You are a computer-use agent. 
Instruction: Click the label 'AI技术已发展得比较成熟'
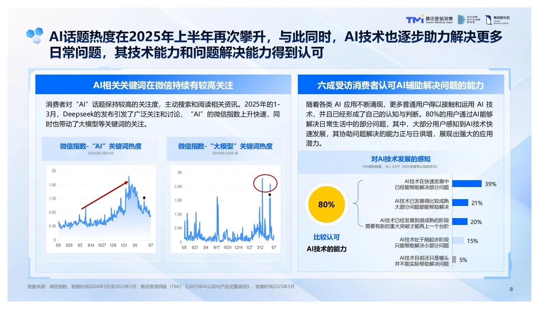click(422, 201)
